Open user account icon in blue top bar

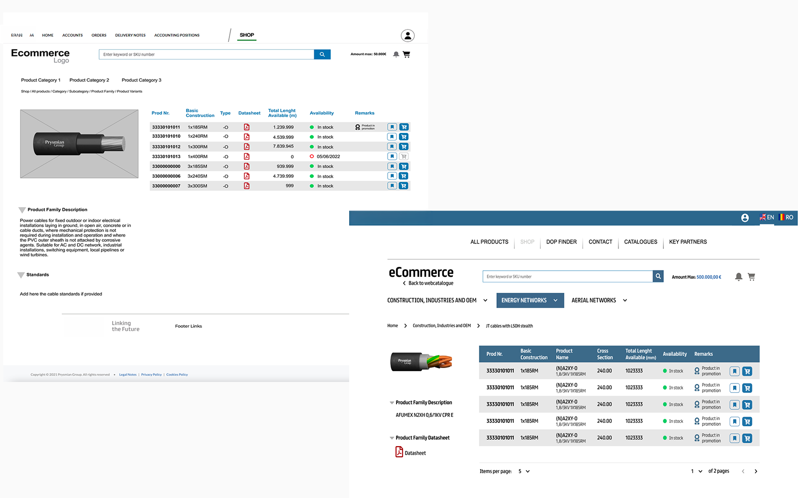(745, 218)
